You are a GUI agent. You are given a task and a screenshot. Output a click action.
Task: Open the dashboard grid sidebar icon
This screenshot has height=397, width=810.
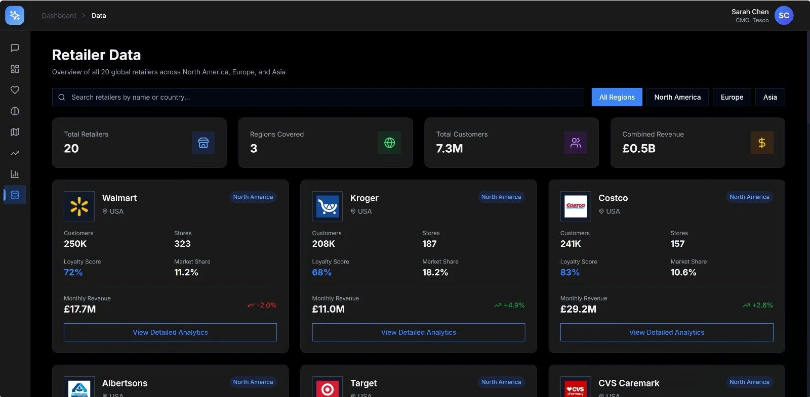pyautogui.click(x=15, y=69)
